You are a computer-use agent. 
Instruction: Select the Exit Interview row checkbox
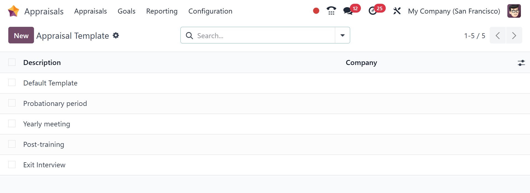(12, 165)
